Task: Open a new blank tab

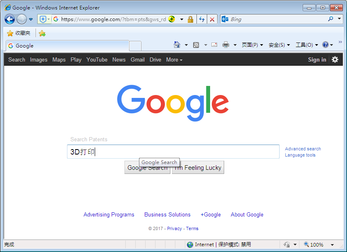Action: pos(135,46)
